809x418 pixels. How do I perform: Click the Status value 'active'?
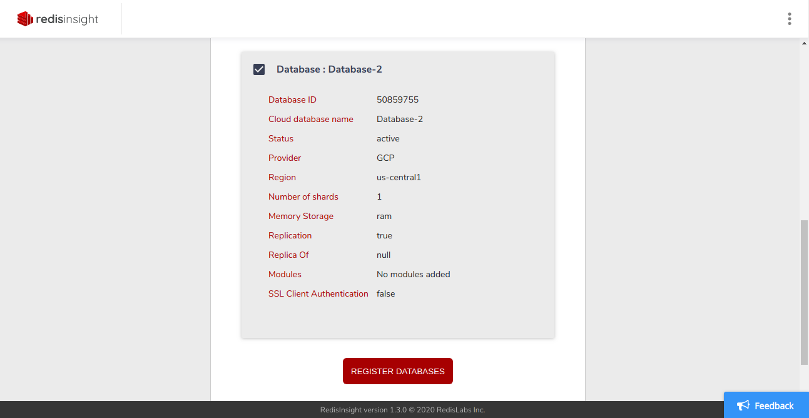(x=388, y=138)
